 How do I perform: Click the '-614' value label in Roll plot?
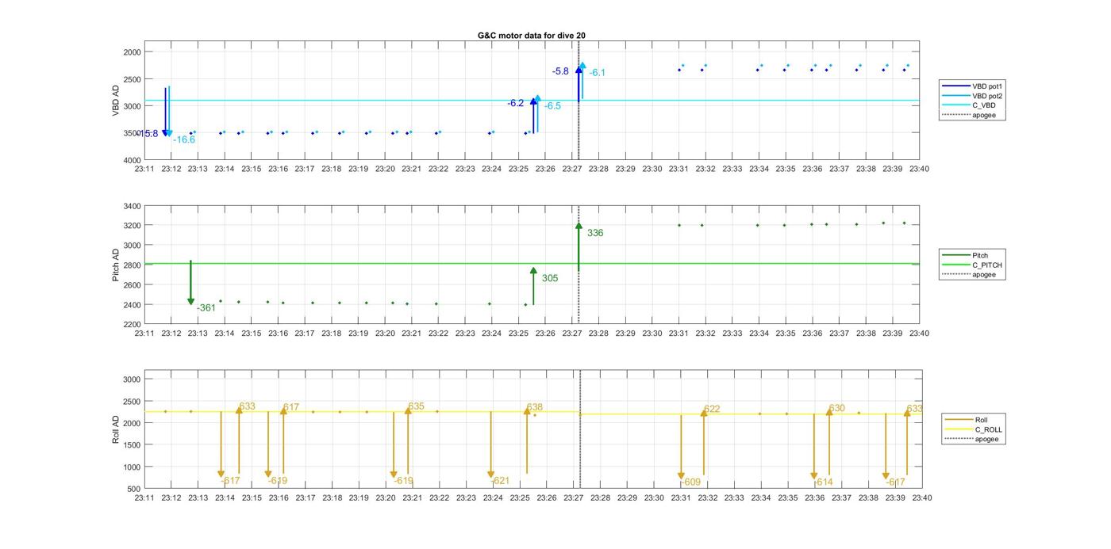pos(824,482)
